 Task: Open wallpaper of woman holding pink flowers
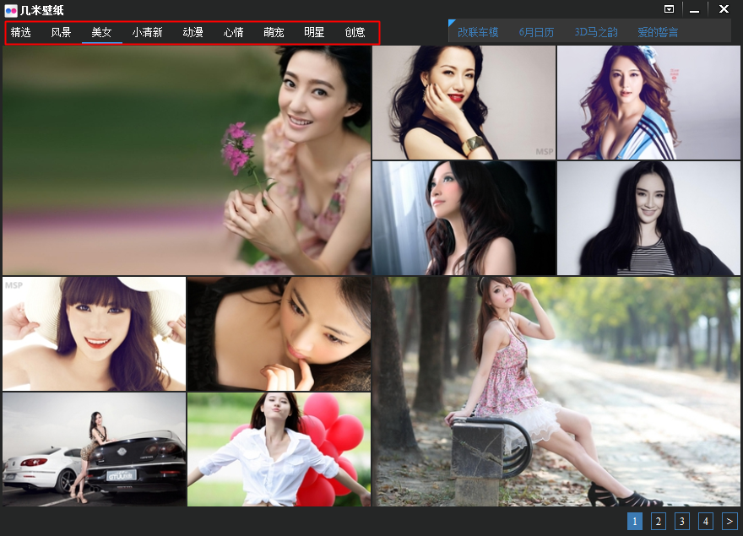pos(187,160)
